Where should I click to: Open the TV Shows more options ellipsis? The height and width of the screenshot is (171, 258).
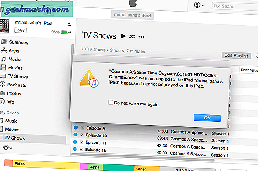[x=141, y=36]
